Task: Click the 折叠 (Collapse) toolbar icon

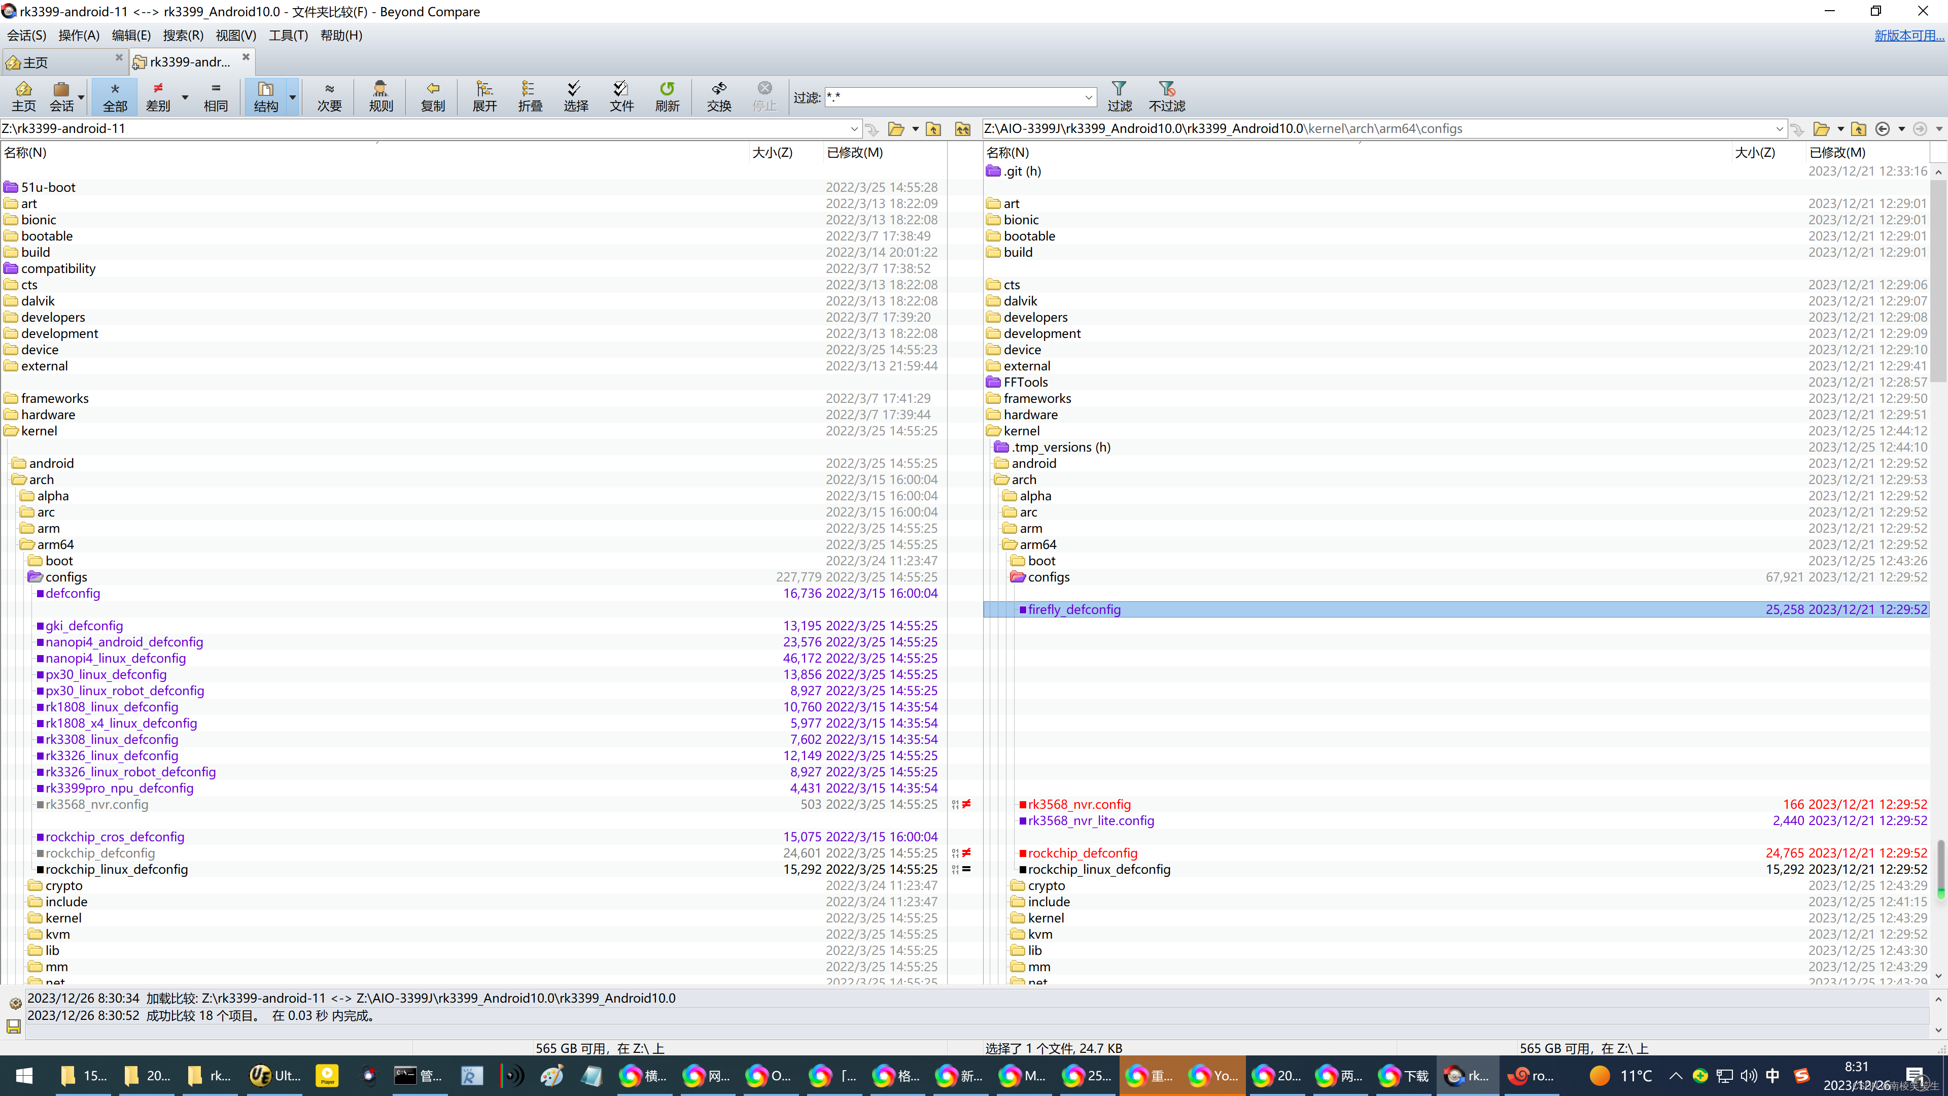Action: tap(529, 95)
